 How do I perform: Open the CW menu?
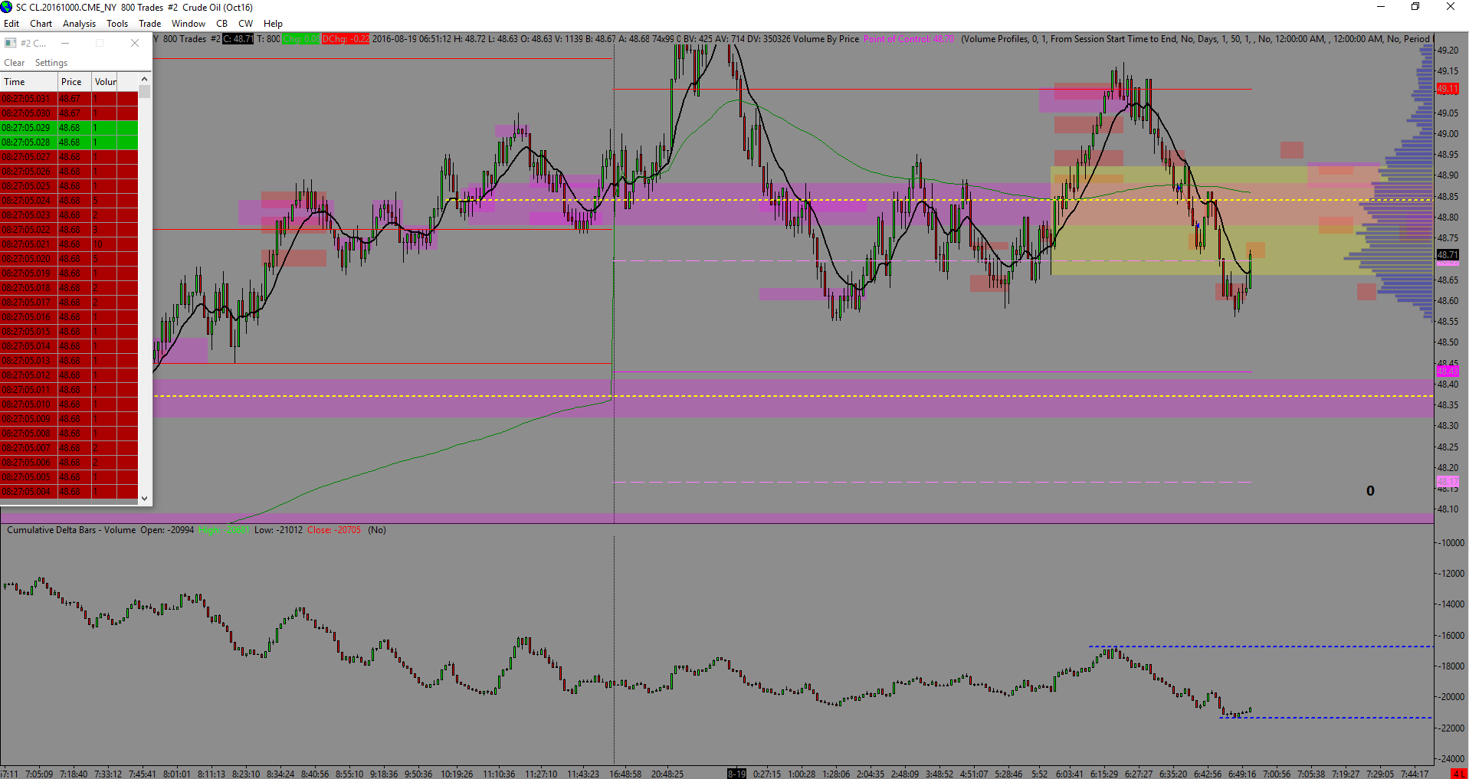[x=246, y=24]
